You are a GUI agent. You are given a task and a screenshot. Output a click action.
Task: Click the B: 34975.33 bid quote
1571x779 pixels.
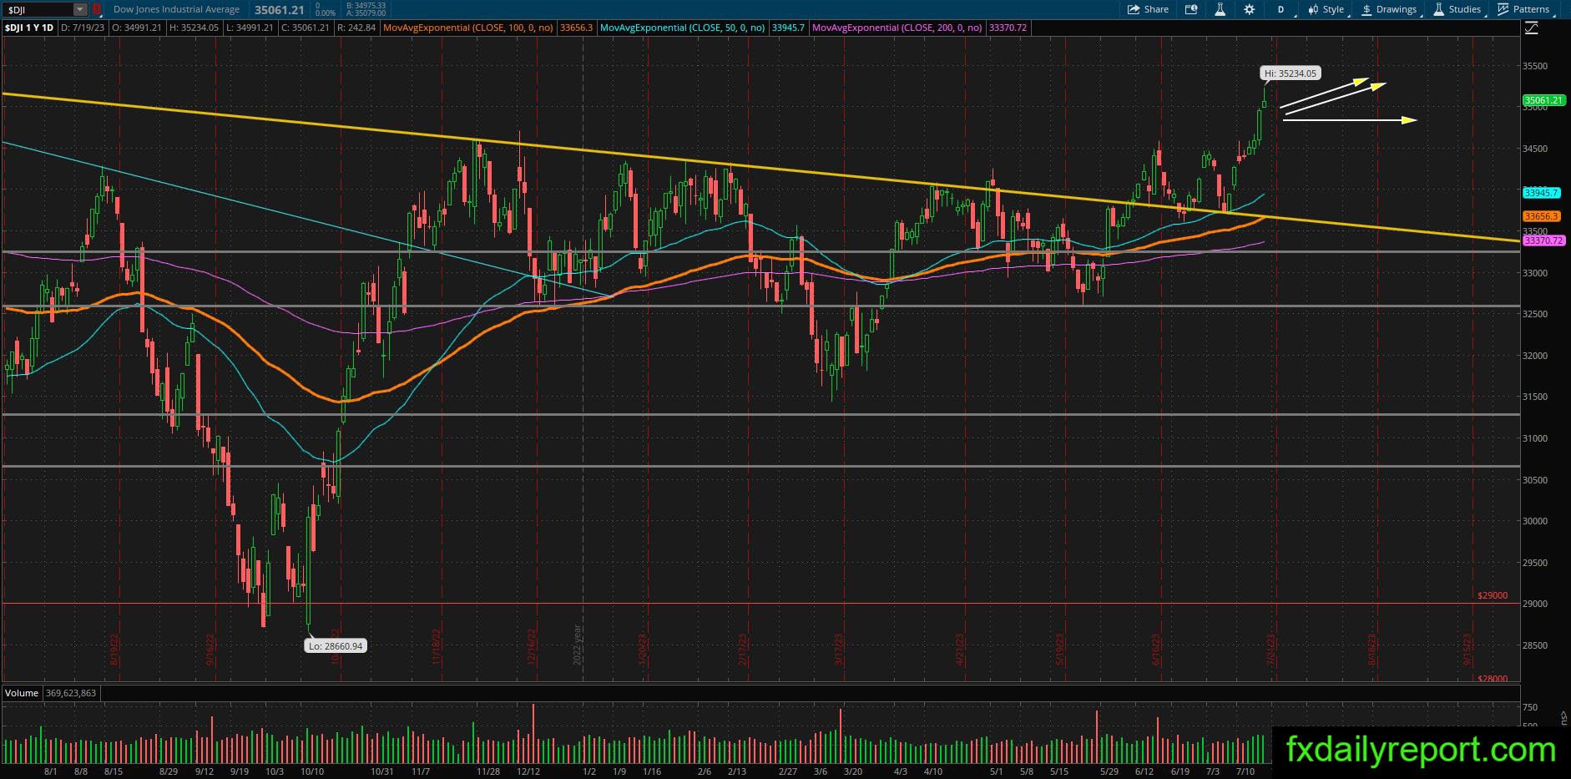pyautogui.click(x=365, y=6)
